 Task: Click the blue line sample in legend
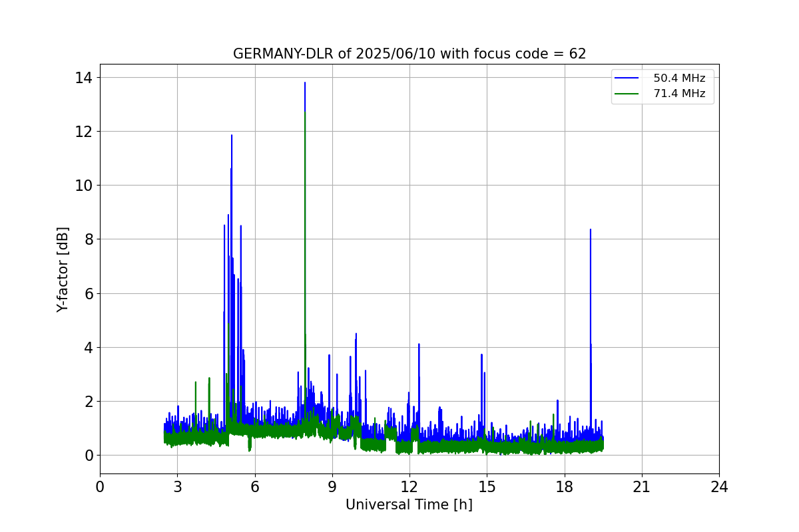tap(628, 78)
